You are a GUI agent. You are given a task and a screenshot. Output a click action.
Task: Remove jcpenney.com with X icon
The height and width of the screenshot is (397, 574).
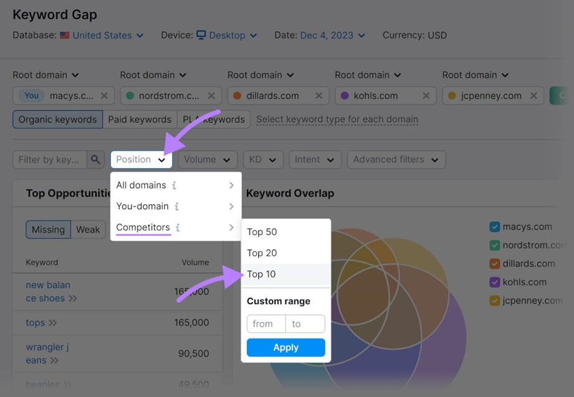[533, 96]
